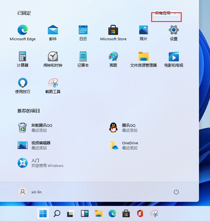The image size is (210, 221).
Task: Open Widgets panel from taskbar
Action: 85,213
